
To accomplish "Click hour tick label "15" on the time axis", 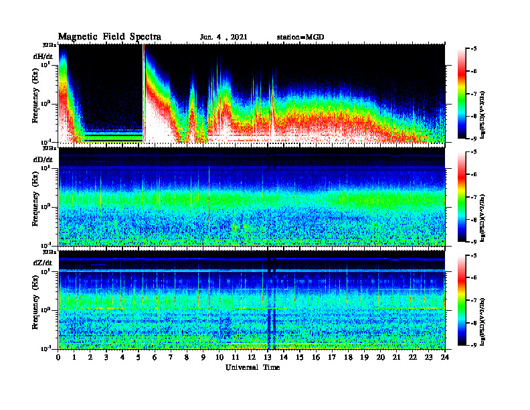I will click(300, 357).
